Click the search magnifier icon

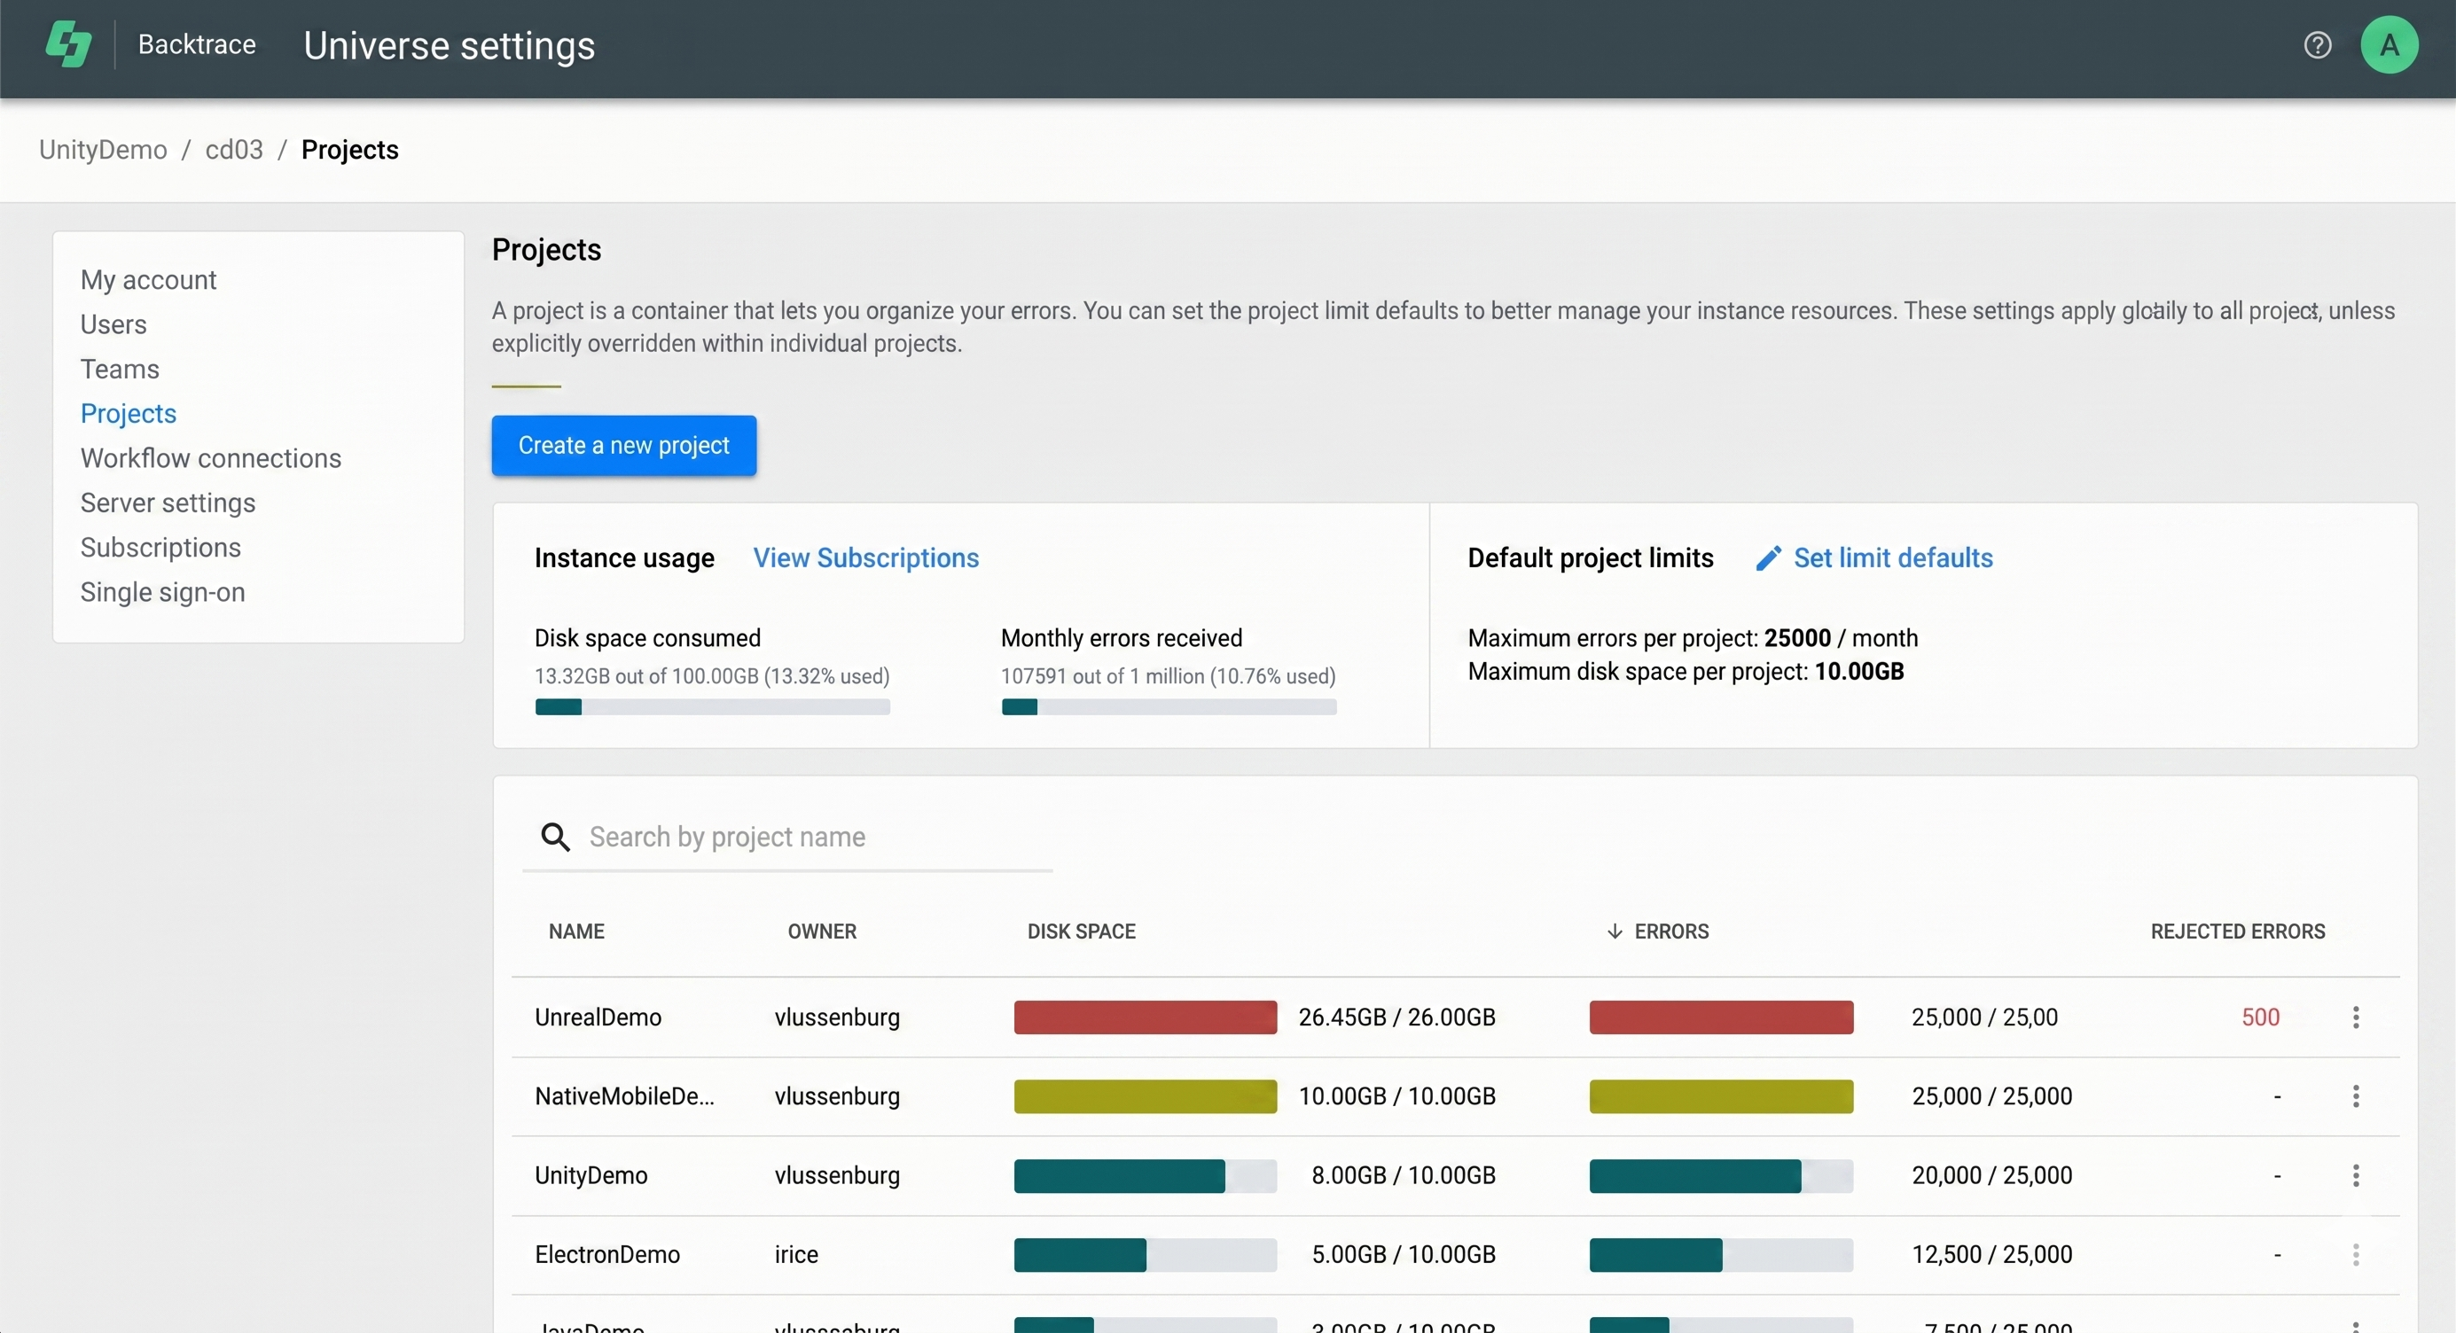click(x=555, y=838)
